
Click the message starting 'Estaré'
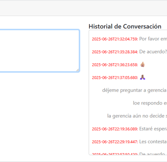point(153,129)
